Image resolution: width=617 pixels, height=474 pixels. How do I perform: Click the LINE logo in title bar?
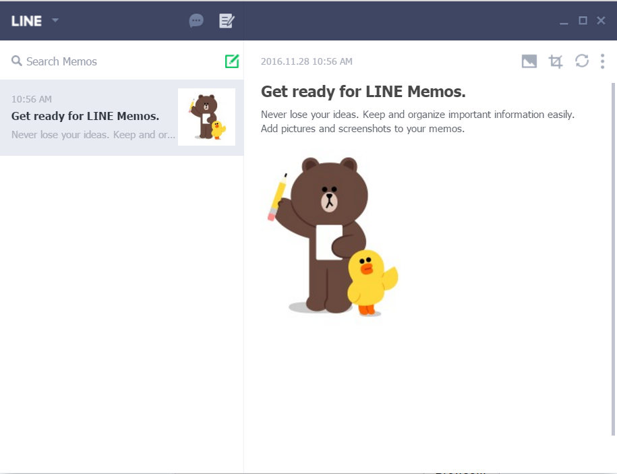click(x=26, y=21)
